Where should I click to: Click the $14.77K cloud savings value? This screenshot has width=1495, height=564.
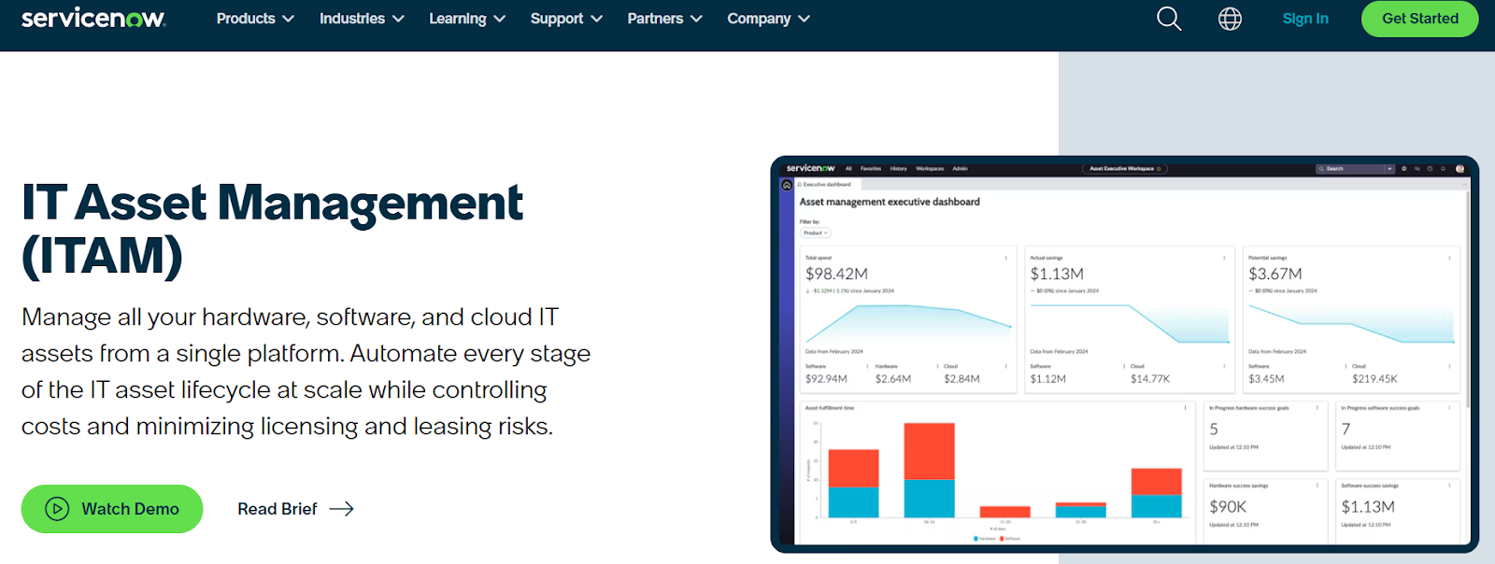point(1150,379)
